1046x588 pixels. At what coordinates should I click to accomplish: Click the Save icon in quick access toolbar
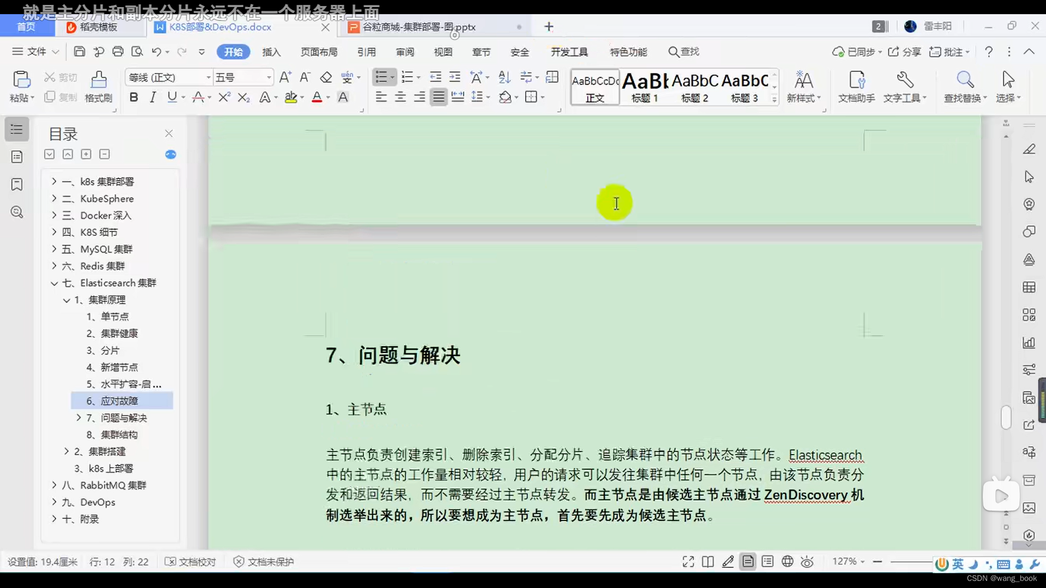pyautogui.click(x=79, y=51)
